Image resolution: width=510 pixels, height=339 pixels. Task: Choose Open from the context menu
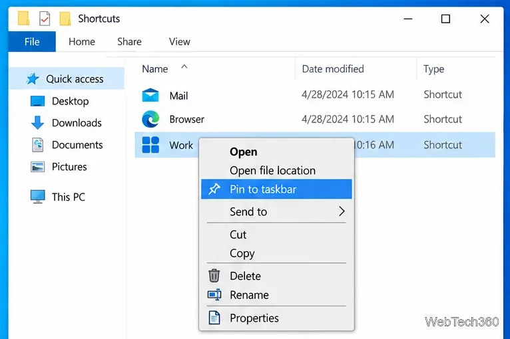(x=276, y=152)
